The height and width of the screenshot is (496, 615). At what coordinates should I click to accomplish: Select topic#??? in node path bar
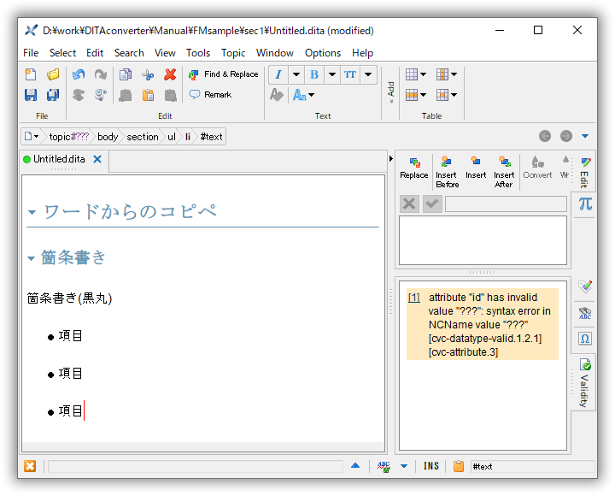[68, 137]
